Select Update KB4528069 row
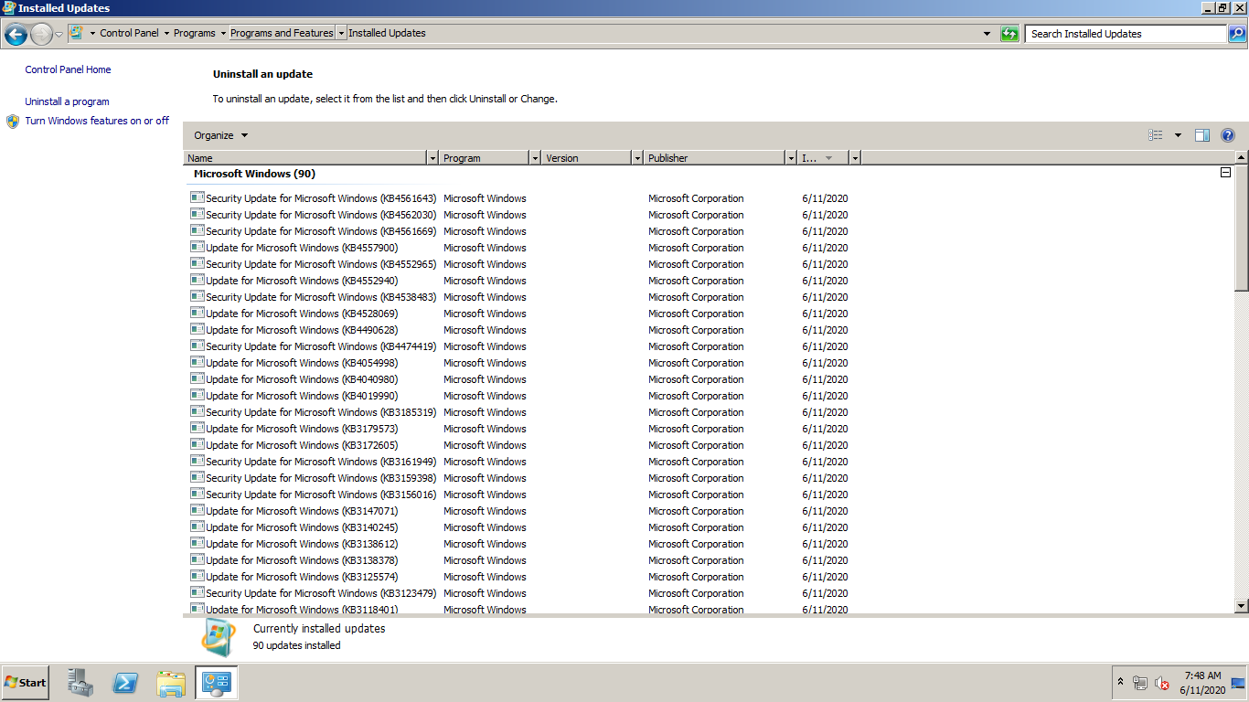 pos(519,314)
